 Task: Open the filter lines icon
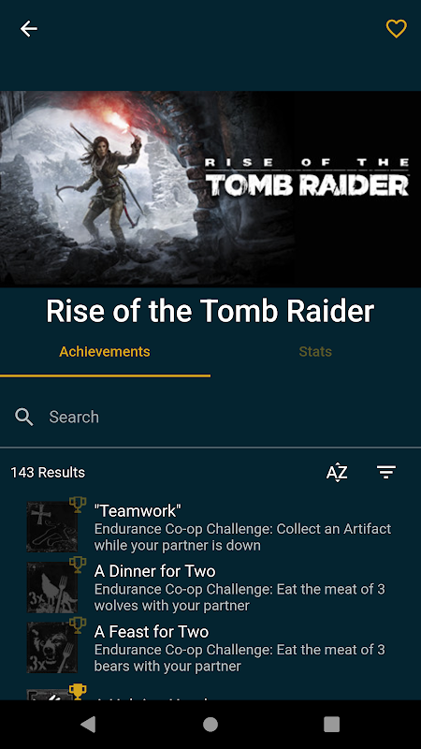(x=386, y=473)
